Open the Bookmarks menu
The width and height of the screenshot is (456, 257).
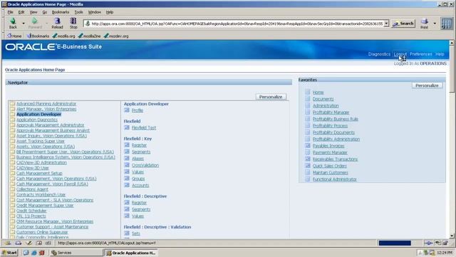(x=61, y=12)
